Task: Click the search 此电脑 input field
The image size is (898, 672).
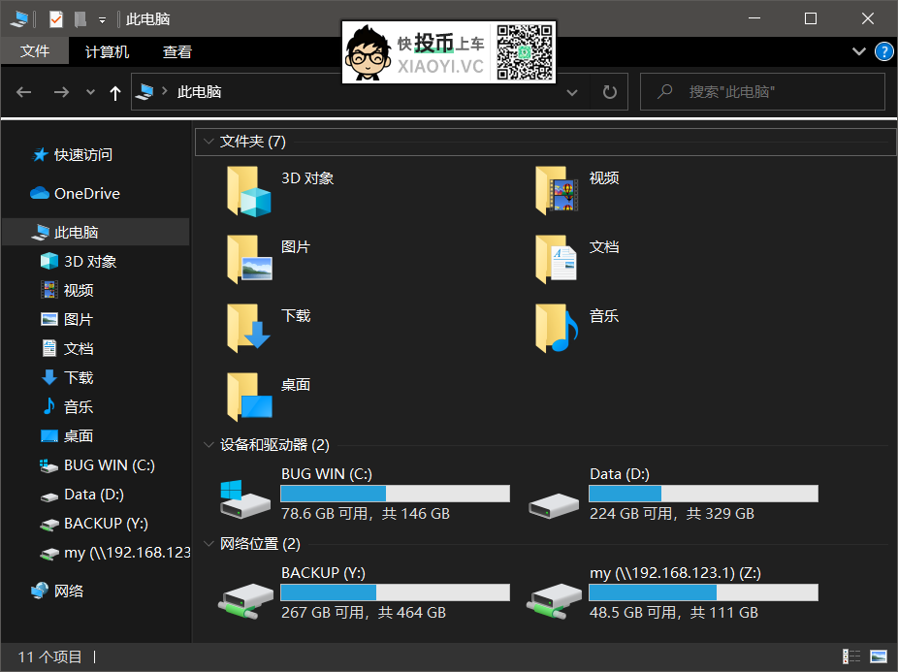Action: point(762,91)
